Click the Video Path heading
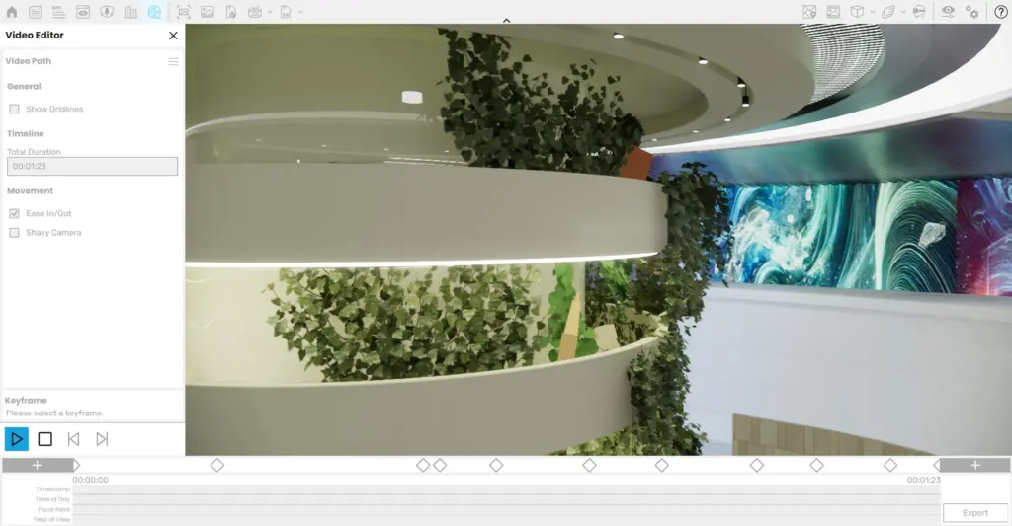The width and height of the screenshot is (1012, 526). point(29,61)
